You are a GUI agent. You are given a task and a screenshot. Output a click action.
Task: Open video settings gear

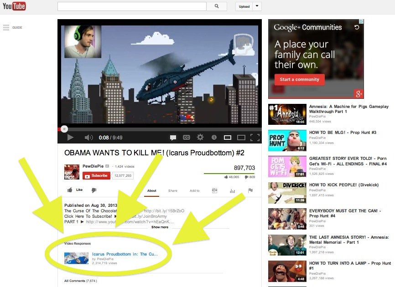coord(200,137)
